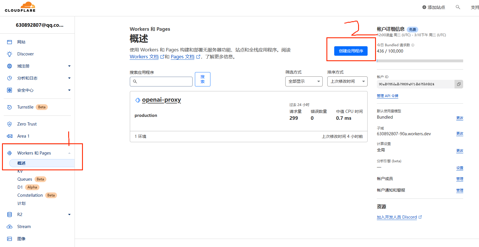Click the Bundled requests usage progress bar
Viewport: 479px width, 247px height.
click(420, 61)
